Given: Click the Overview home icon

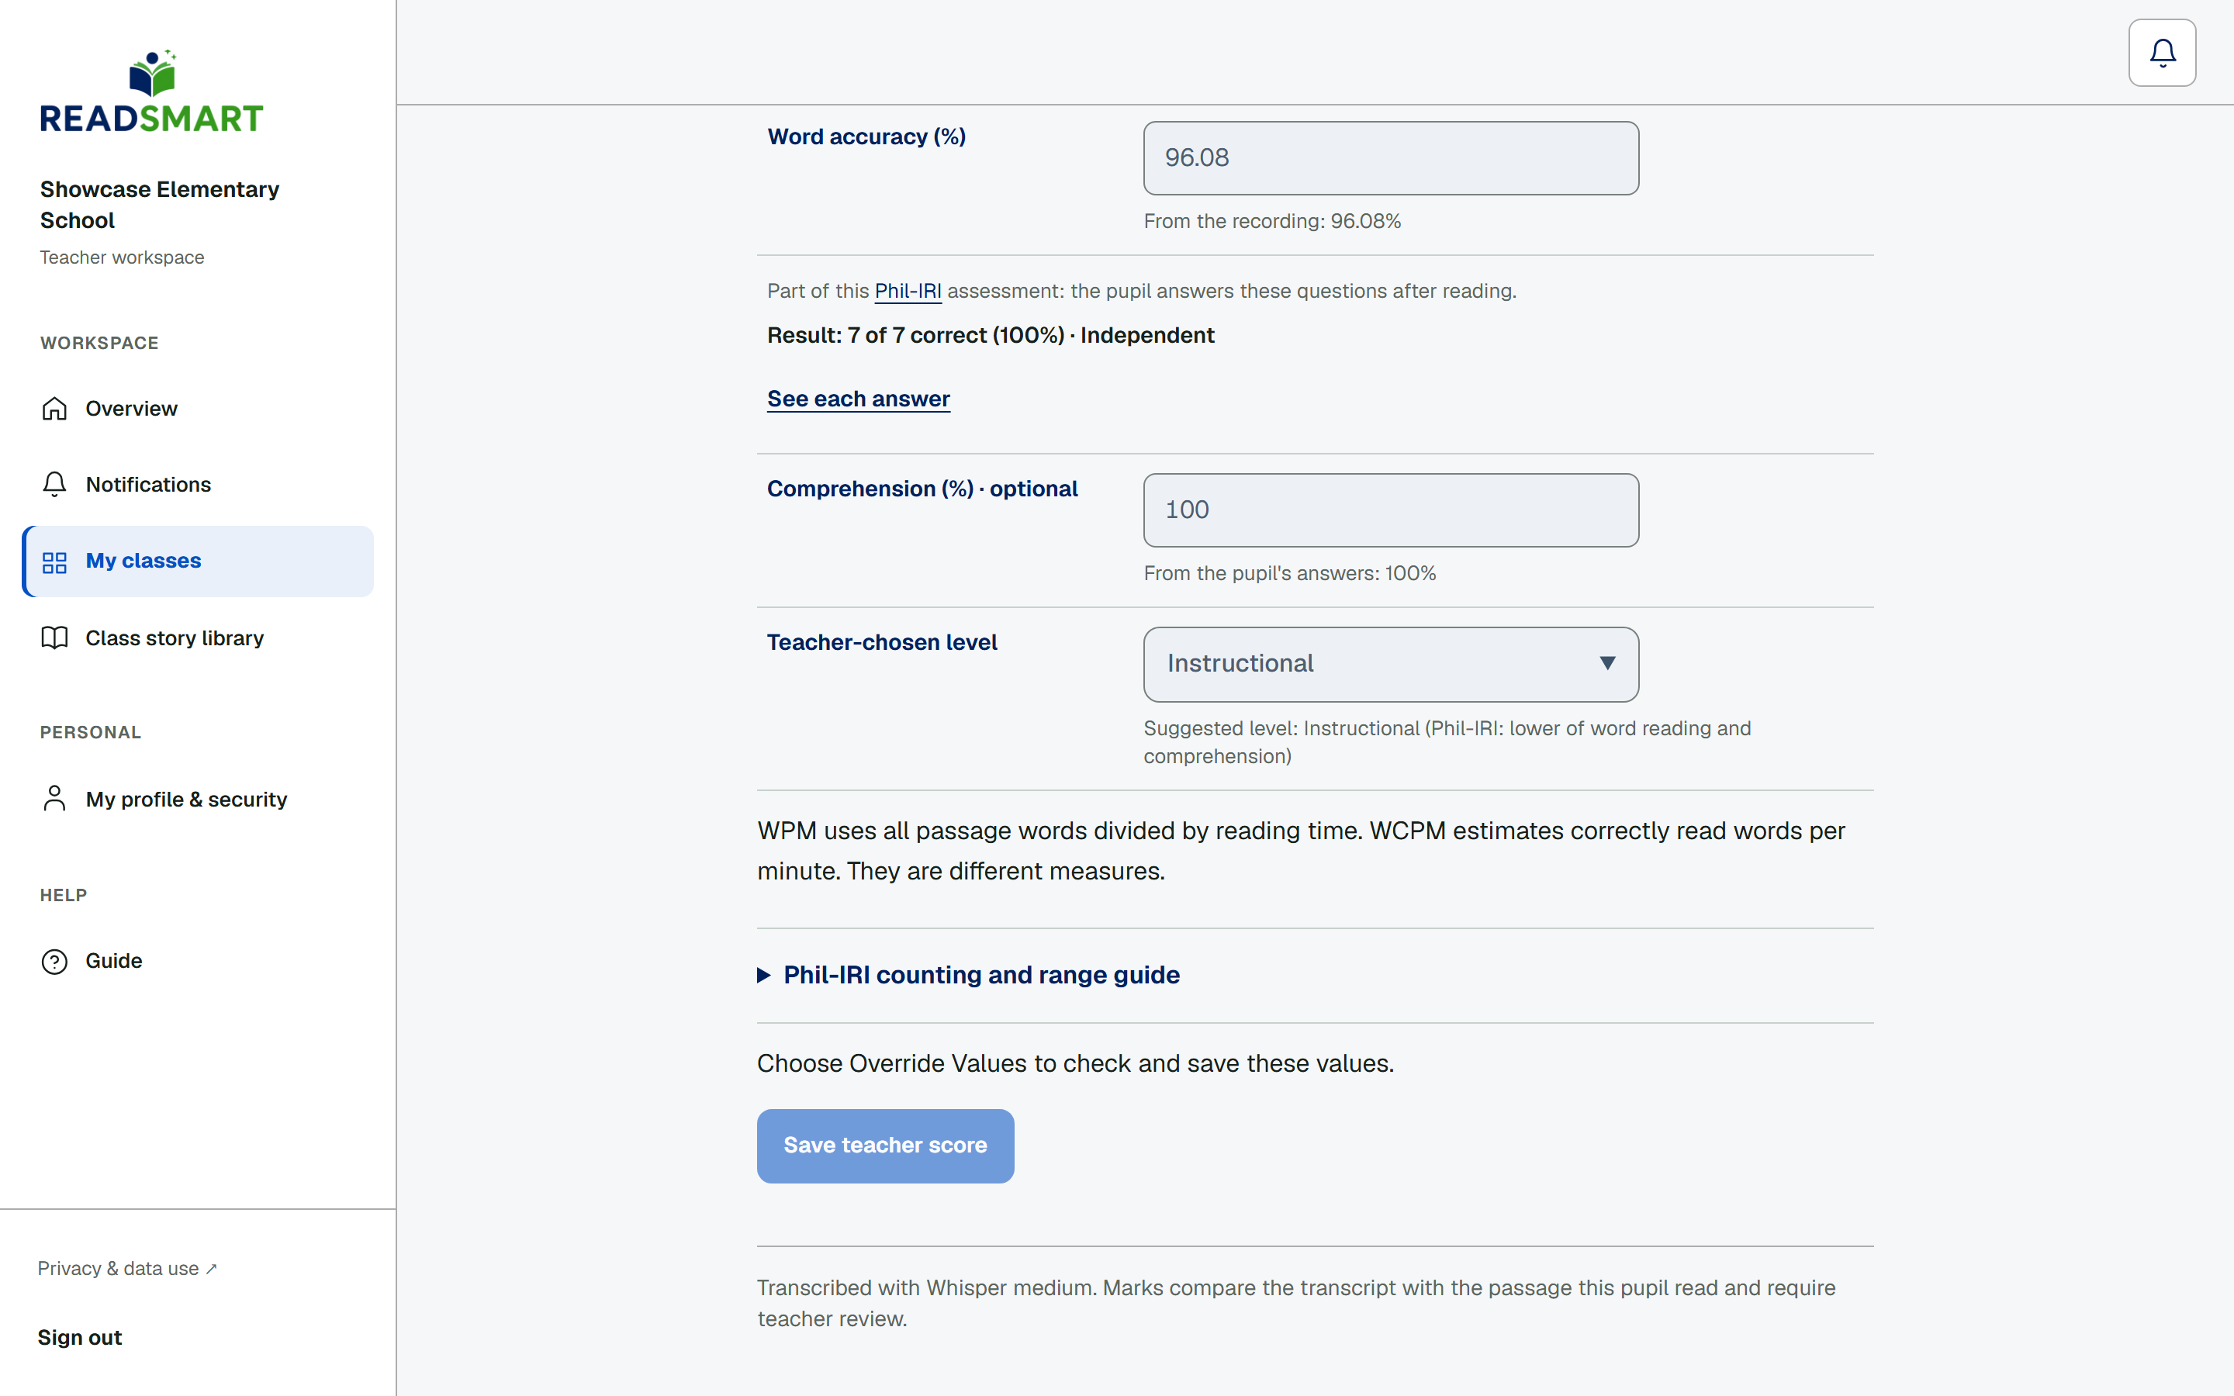Looking at the screenshot, I should coord(54,408).
